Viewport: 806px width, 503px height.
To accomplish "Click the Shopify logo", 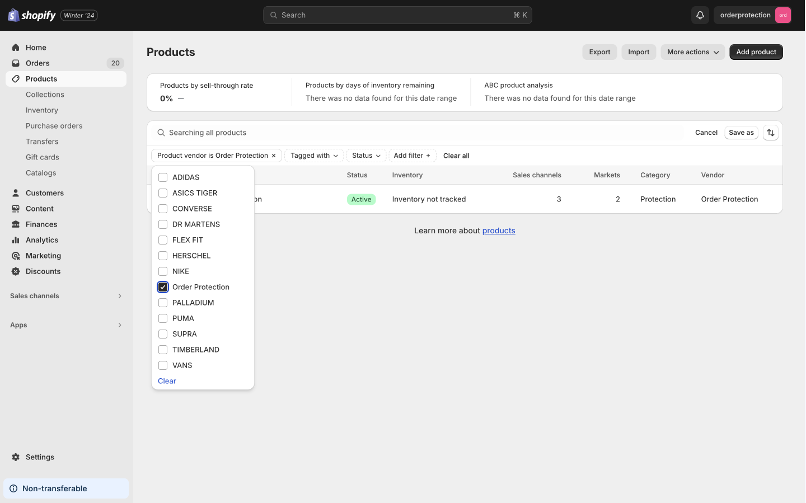I will coord(32,15).
